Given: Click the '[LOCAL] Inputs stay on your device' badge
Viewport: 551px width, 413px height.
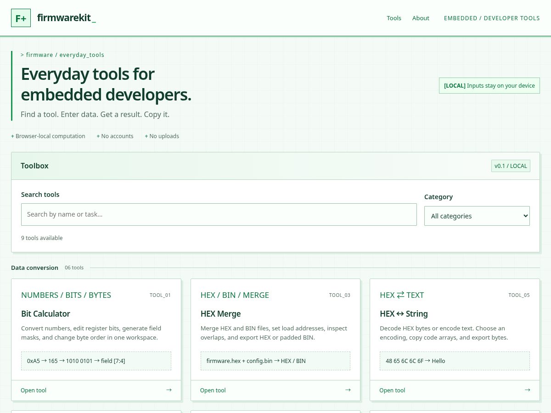Looking at the screenshot, I should (489, 85).
